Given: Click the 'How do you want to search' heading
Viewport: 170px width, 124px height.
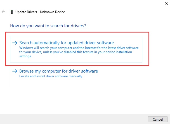Looking at the screenshot, I should 48,26.
